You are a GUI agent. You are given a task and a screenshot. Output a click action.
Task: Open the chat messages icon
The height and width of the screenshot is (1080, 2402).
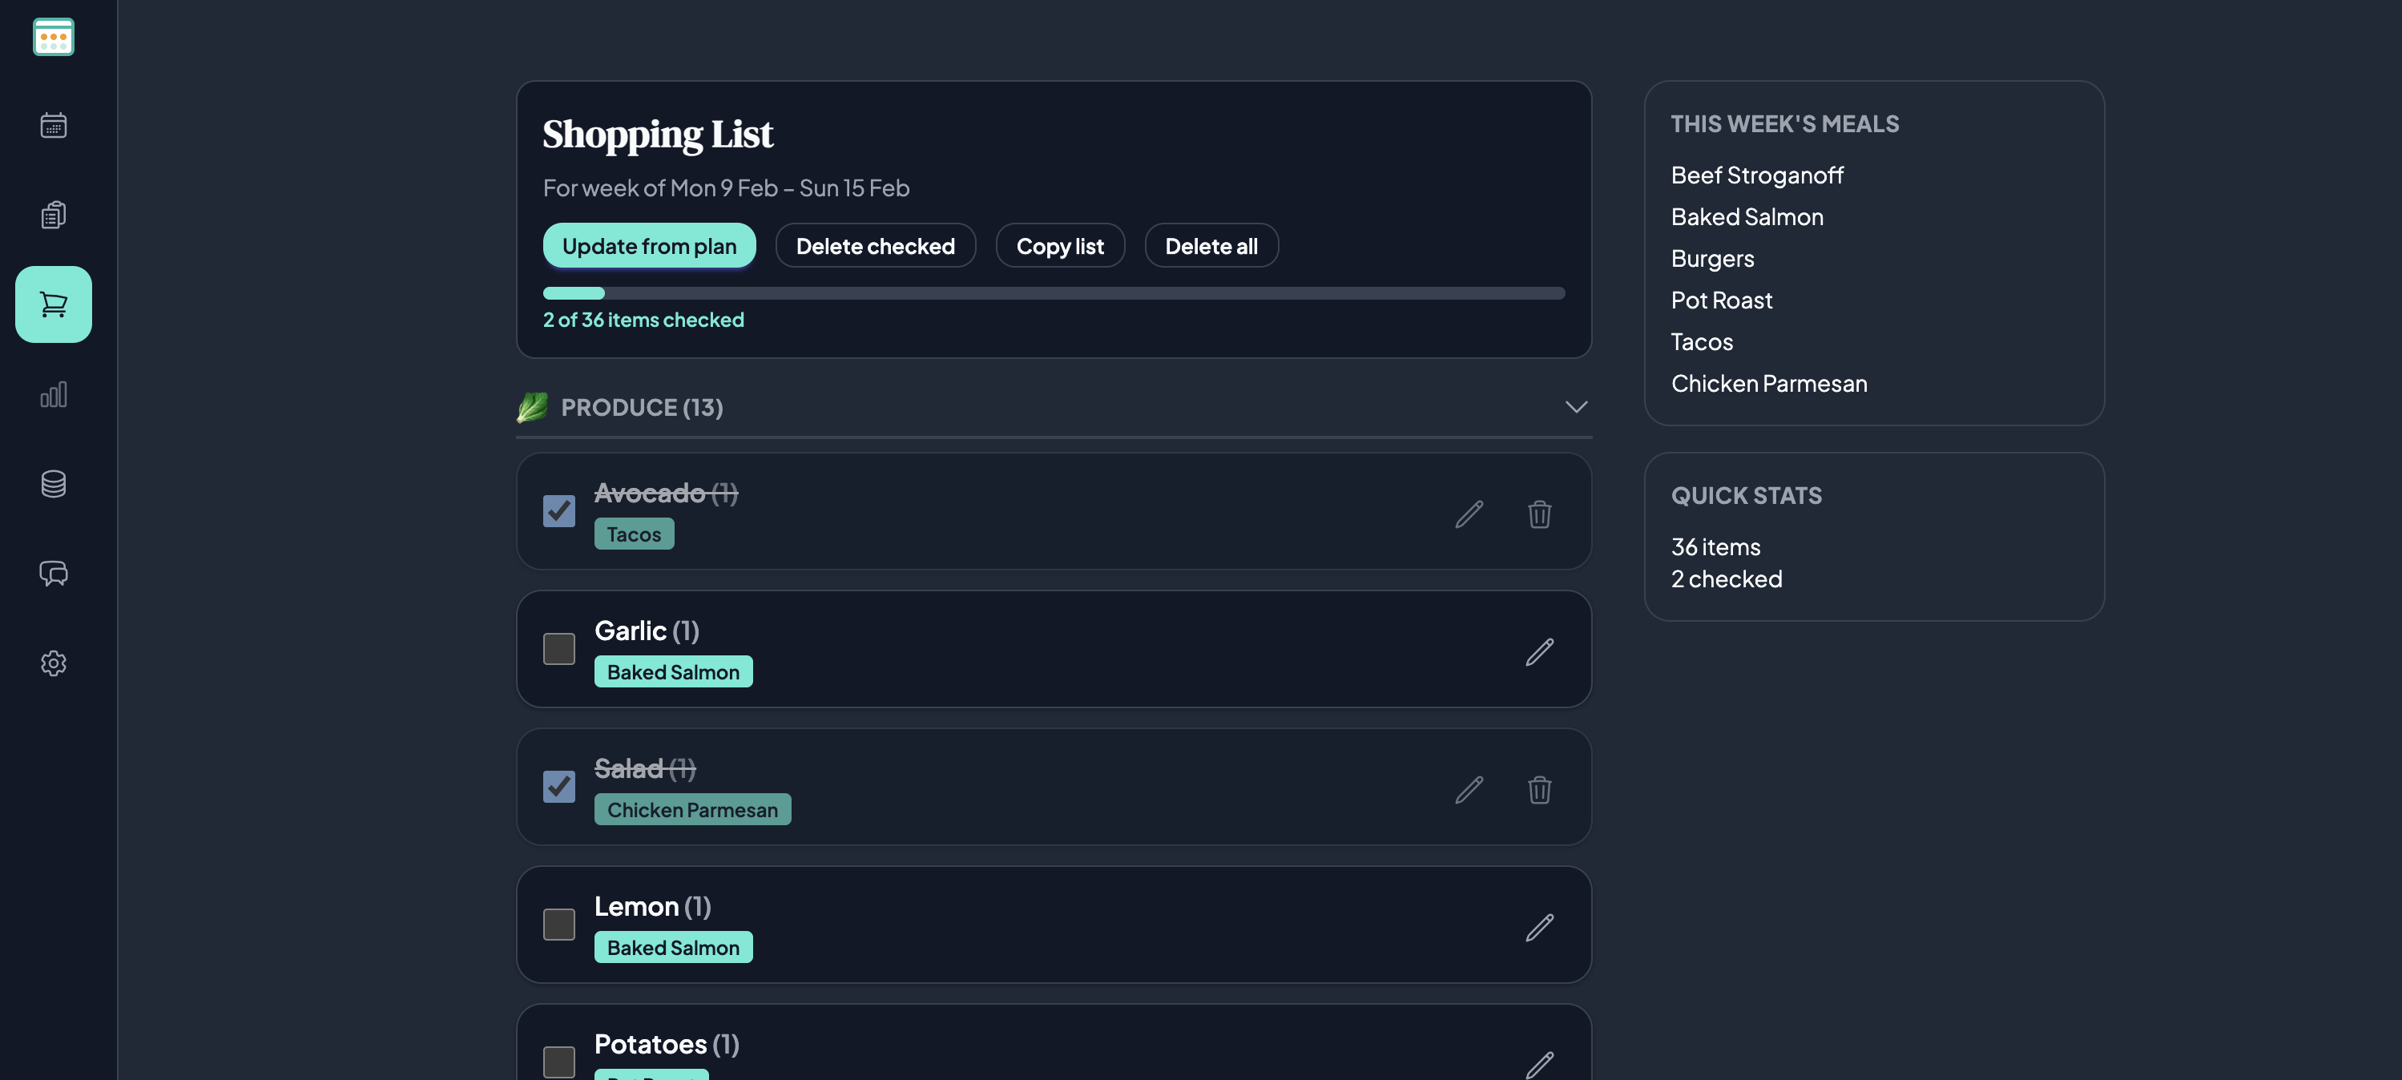point(53,574)
